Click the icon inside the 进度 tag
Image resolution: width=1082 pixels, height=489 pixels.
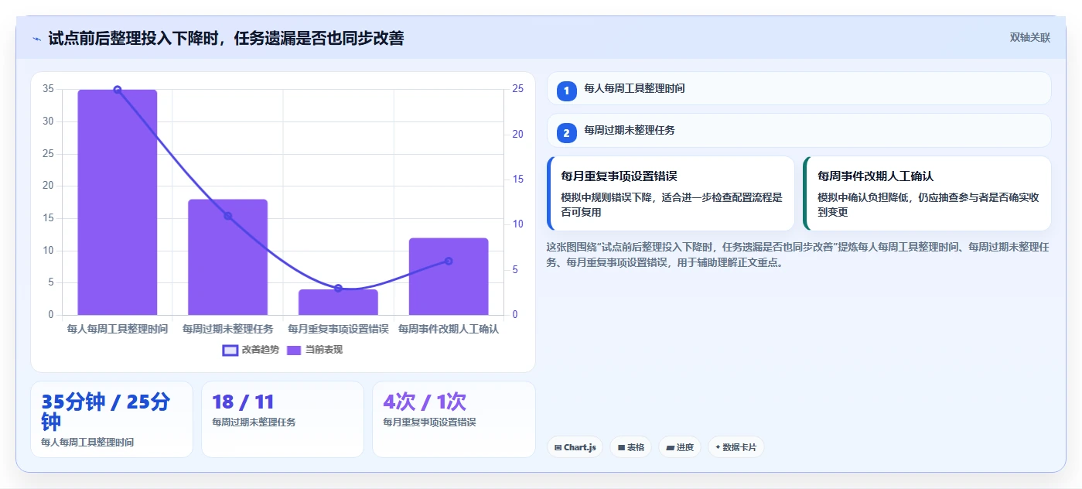click(x=670, y=448)
